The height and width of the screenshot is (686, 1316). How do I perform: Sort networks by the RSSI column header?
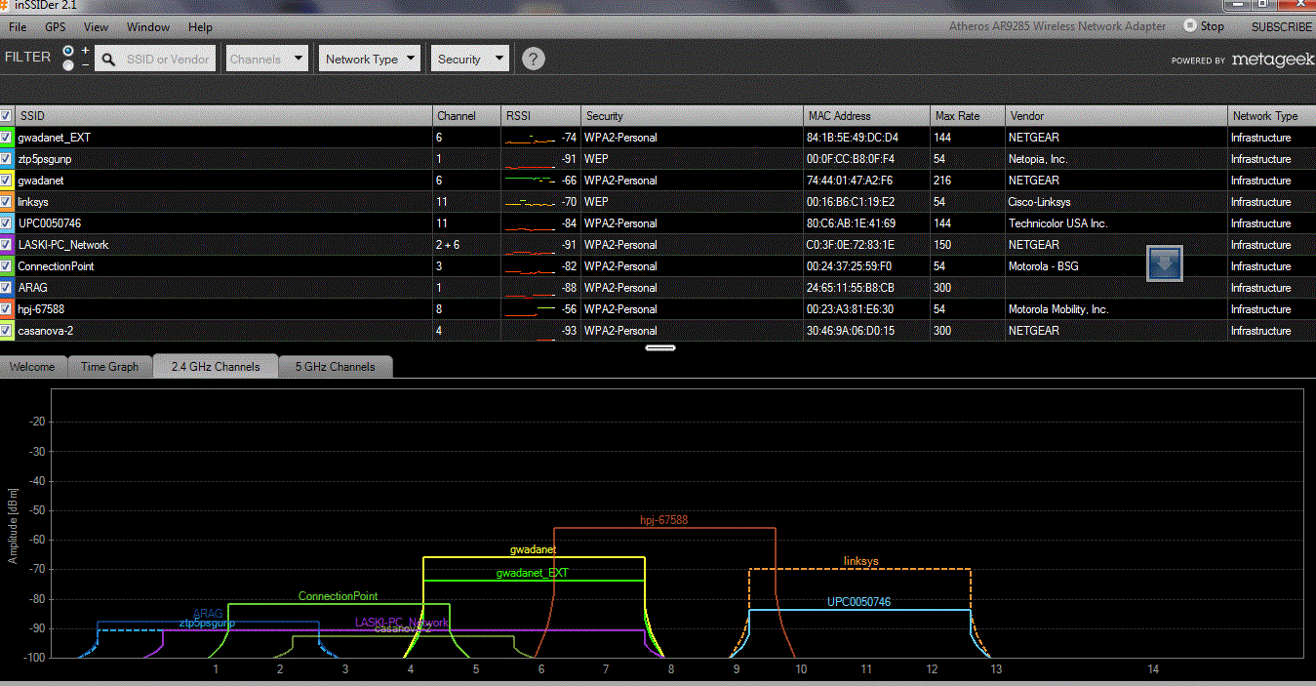[x=541, y=116]
